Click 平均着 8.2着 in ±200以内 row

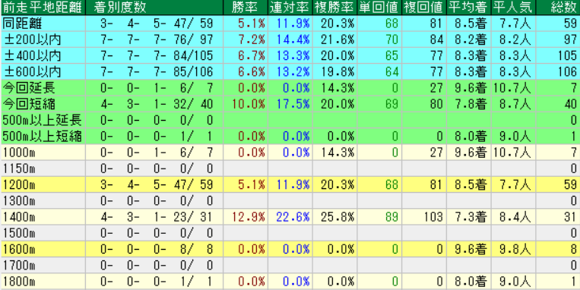coord(470,39)
